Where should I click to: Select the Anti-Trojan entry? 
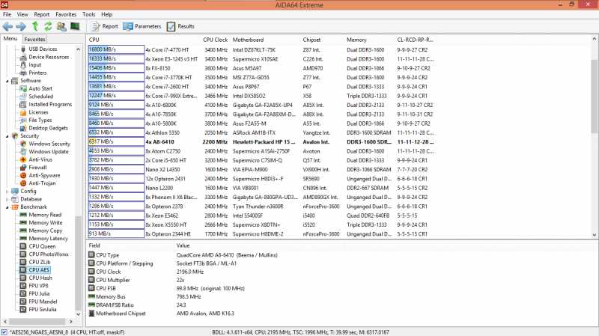[x=42, y=183]
